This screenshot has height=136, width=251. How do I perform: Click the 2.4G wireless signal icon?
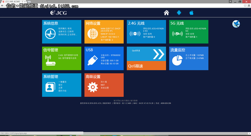(x=135, y=34)
